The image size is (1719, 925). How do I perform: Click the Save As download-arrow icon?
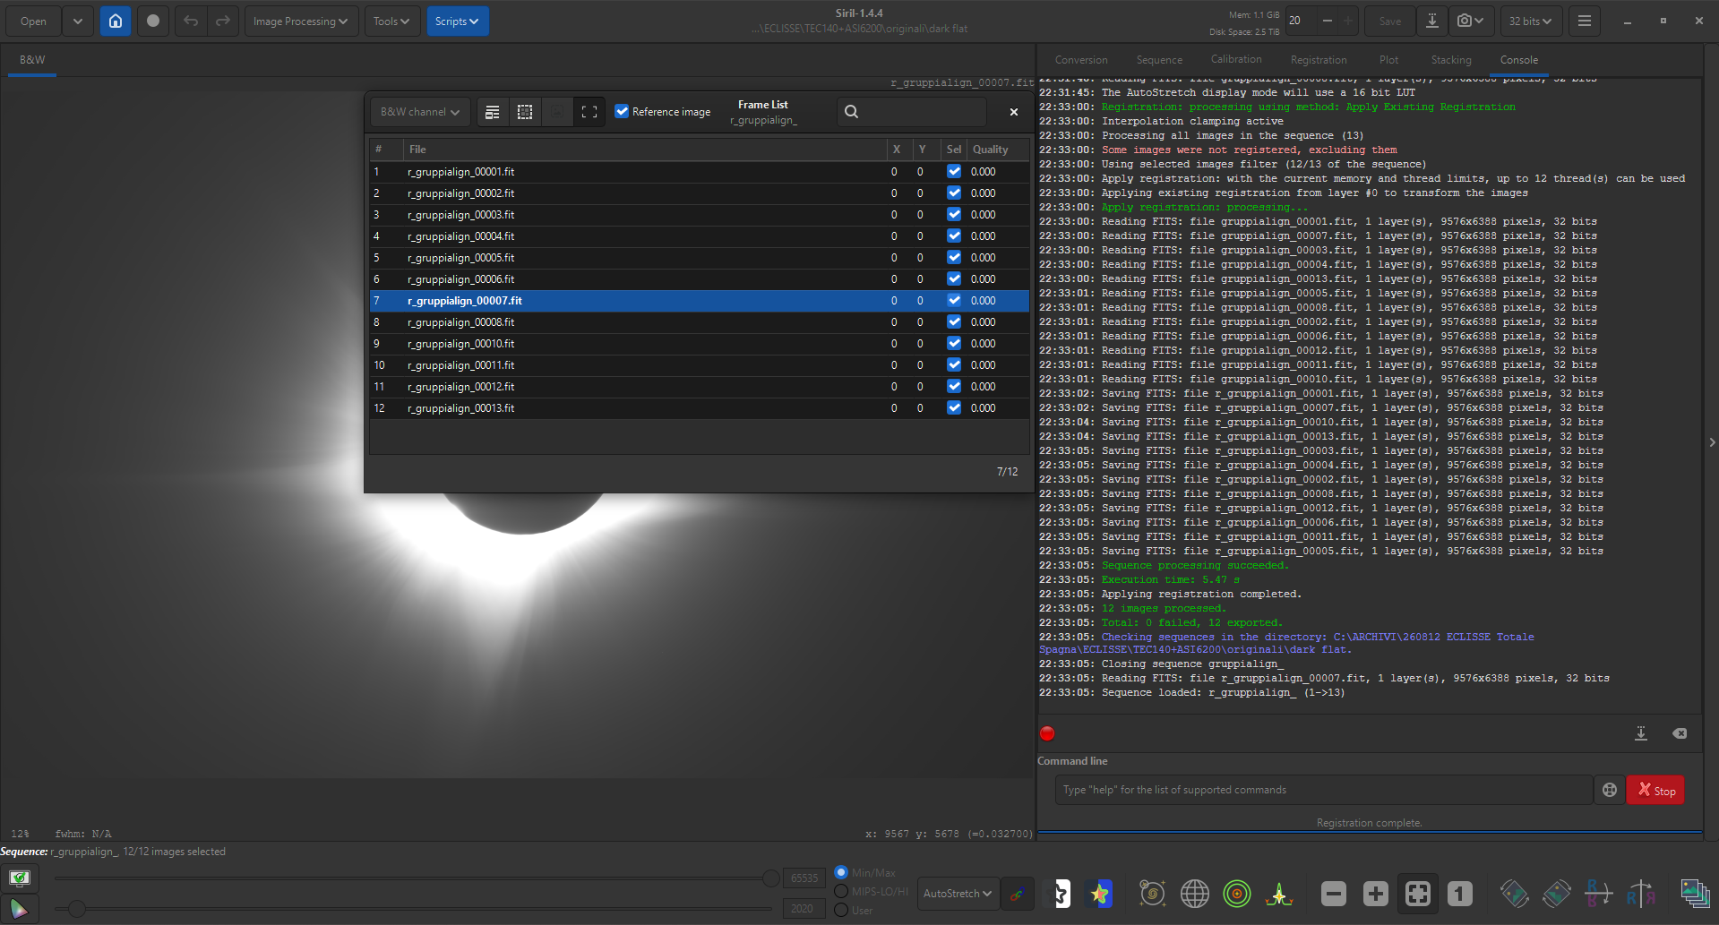coord(1432,21)
